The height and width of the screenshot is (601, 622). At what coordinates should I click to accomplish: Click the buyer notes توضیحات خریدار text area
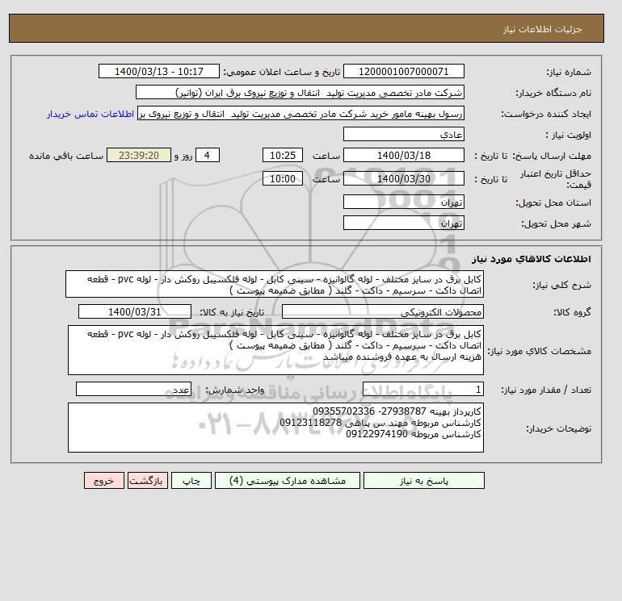pyautogui.click(x=275, y=428)
